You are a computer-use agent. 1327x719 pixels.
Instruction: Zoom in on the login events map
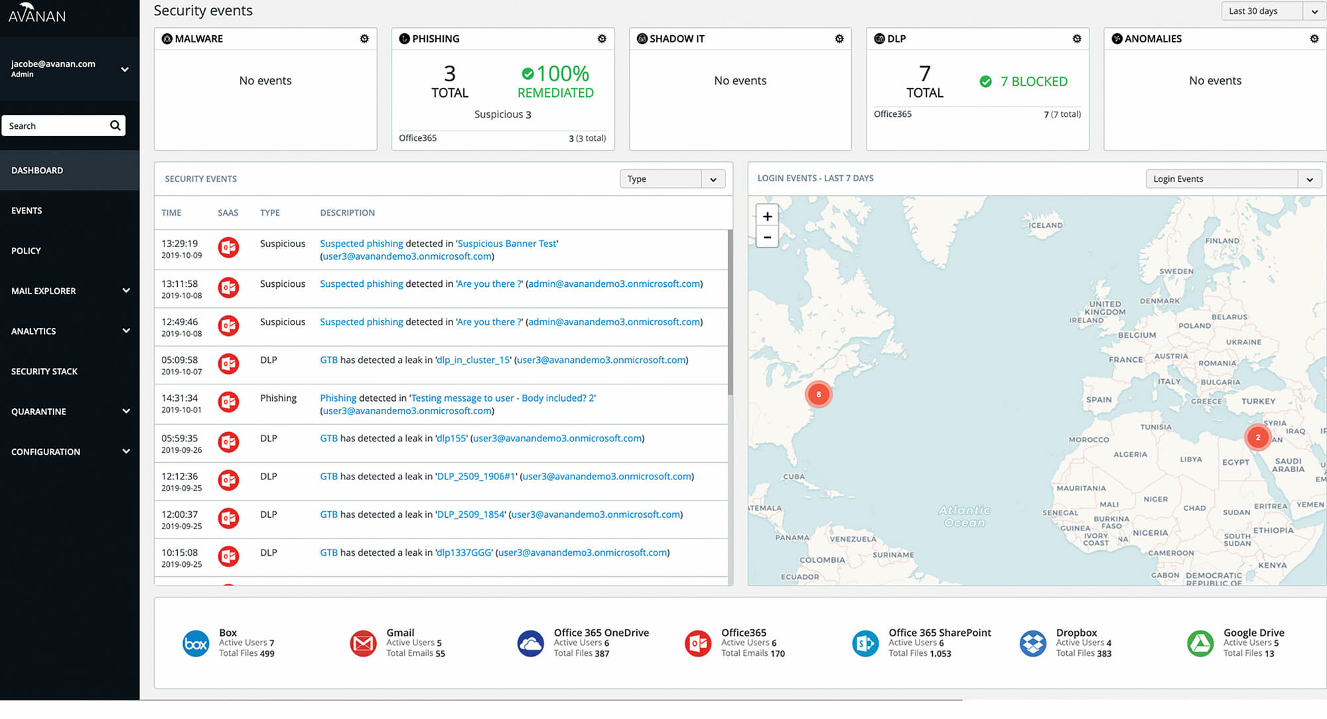tap(767, 216)
